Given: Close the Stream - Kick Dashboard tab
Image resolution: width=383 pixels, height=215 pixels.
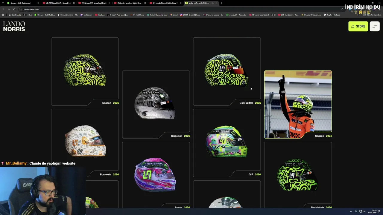Looking at the screenshot, I should point(38,3).
